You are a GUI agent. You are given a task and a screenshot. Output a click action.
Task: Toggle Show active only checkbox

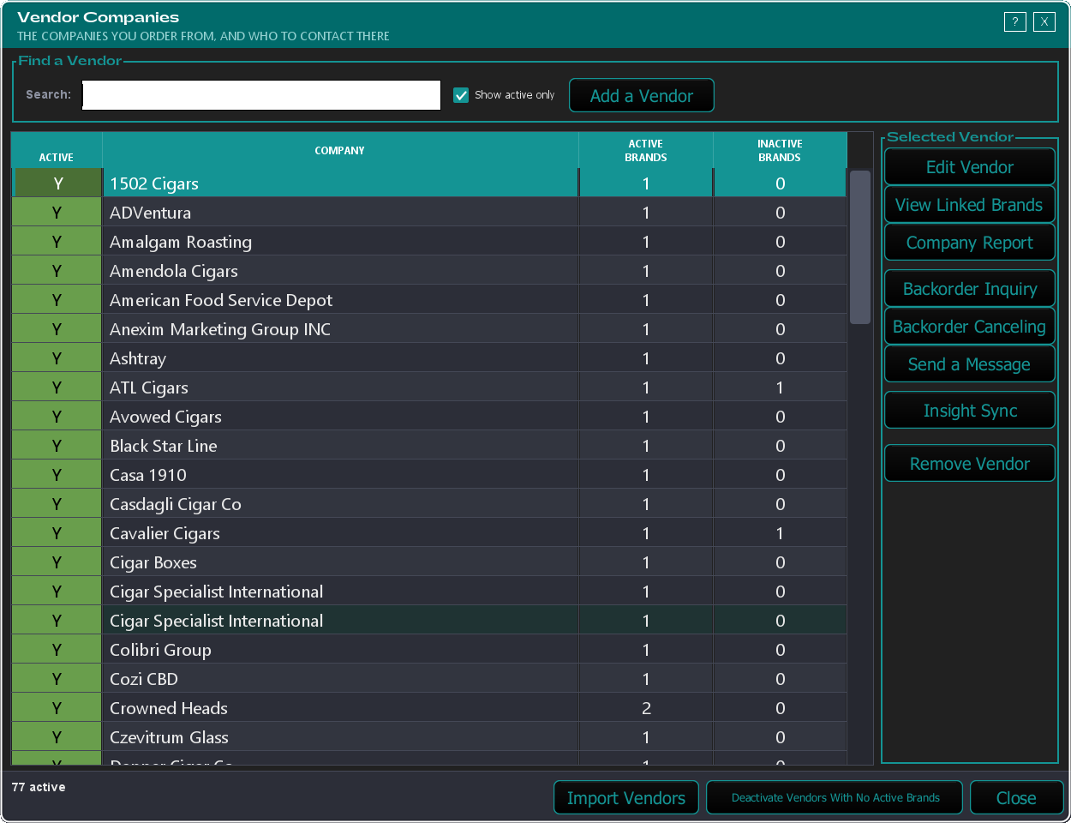coord(461,95)
